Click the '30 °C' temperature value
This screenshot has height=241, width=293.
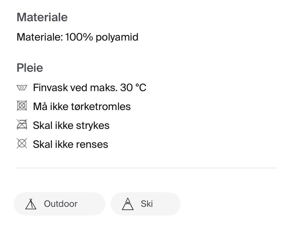pos(133,88)
